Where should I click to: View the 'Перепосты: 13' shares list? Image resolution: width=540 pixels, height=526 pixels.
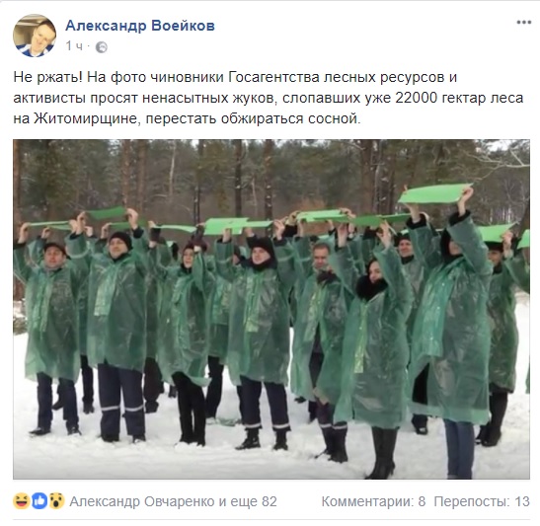coord(482,501)
